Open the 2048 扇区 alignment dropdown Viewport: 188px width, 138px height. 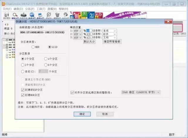[x=141, y=92]
